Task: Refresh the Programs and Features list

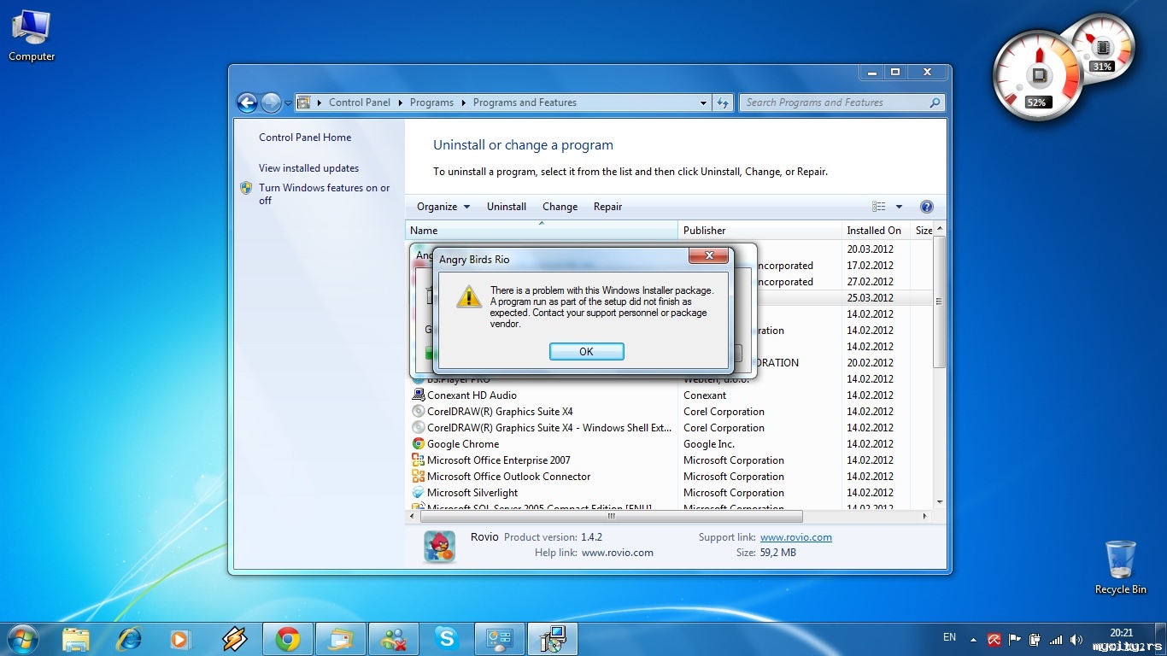Action: click(x=723, y=102)
